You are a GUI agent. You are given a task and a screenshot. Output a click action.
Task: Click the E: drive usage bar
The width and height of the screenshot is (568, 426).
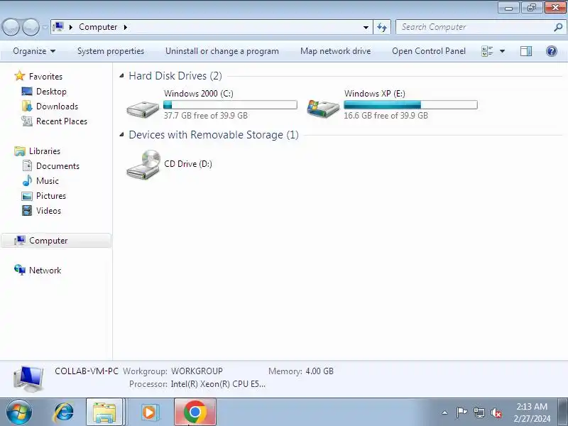[x=410, y=105]
